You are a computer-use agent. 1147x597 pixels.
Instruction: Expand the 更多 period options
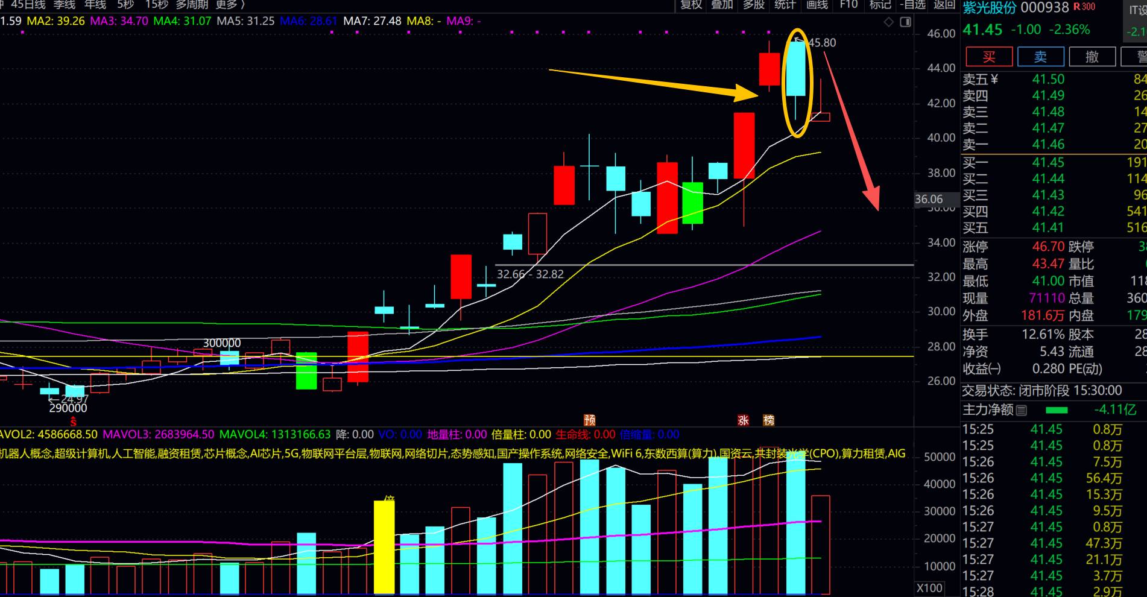click(x=230, y=5)
